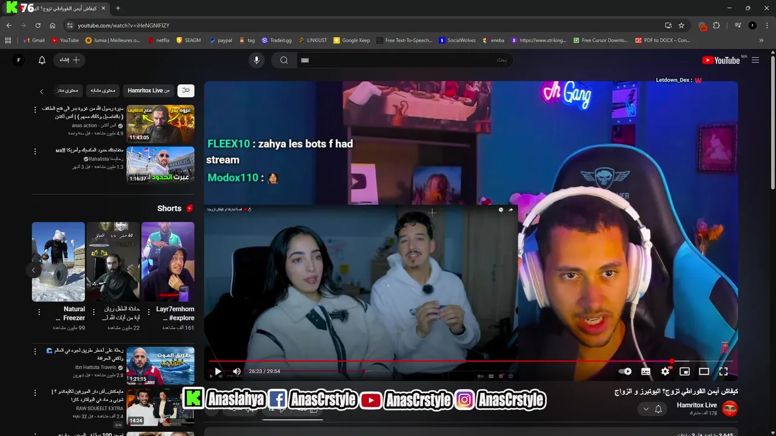Turn on subtitles with the captions button
The image size is (776, 436).
[x=646, y=371]
